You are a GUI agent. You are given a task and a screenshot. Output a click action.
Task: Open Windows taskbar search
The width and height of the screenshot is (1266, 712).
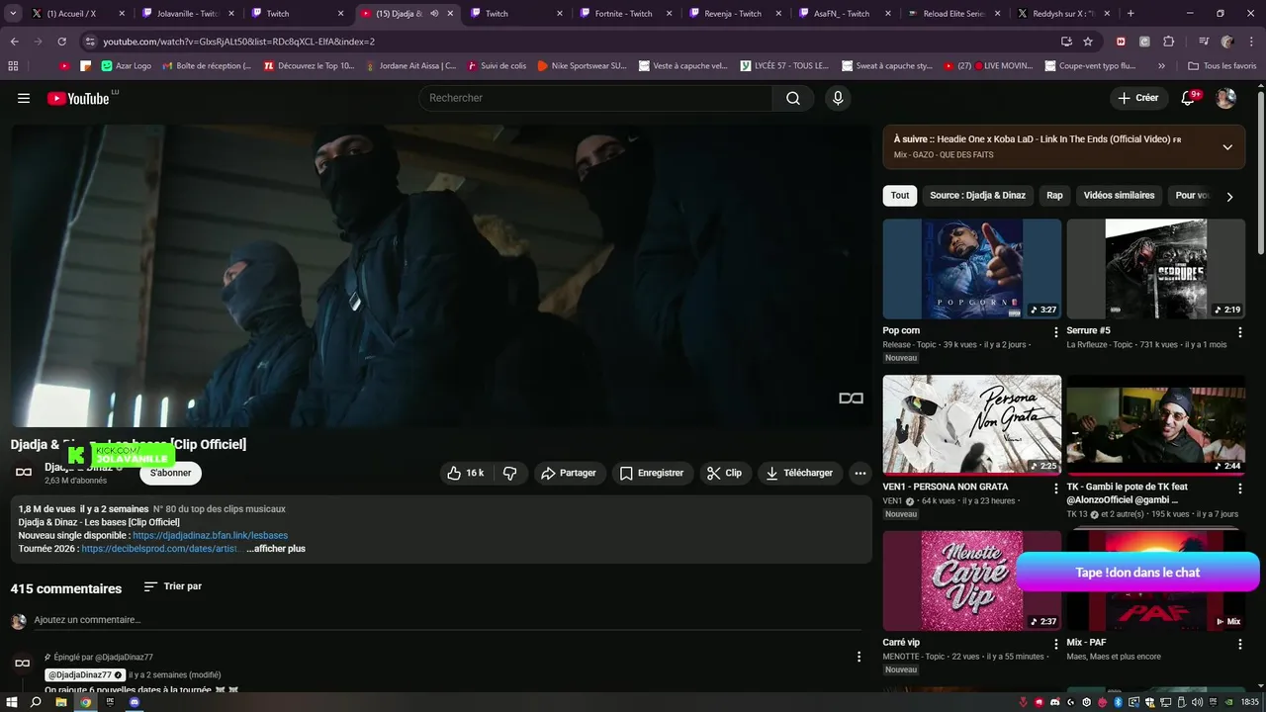tap(36, 702)
